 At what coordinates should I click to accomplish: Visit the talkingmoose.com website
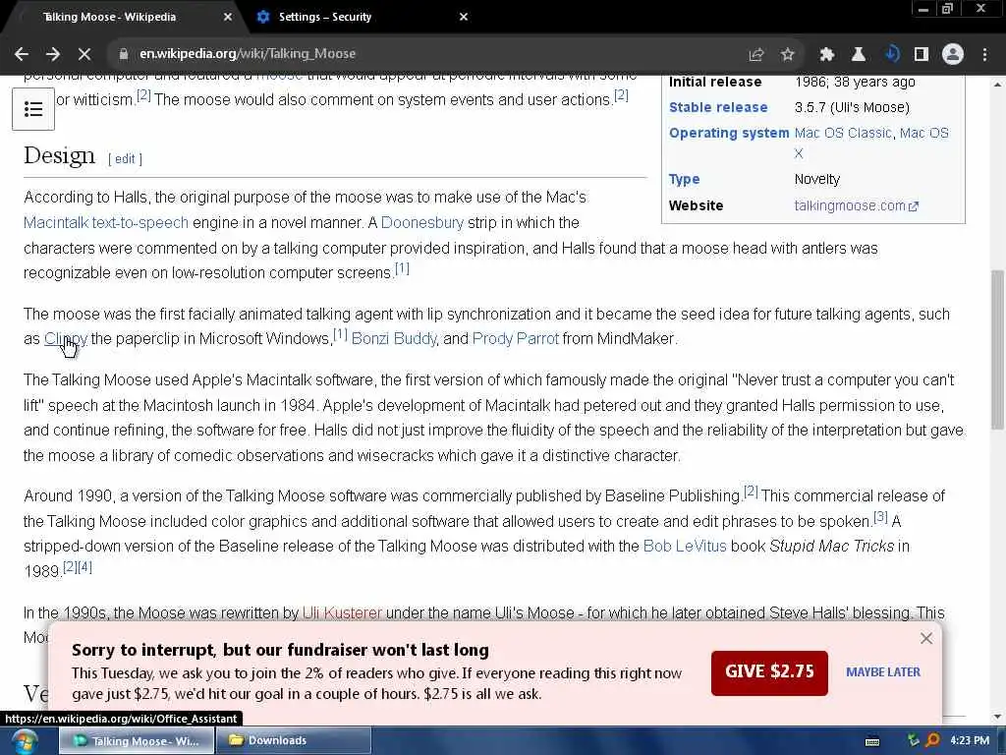pos(856,205)
